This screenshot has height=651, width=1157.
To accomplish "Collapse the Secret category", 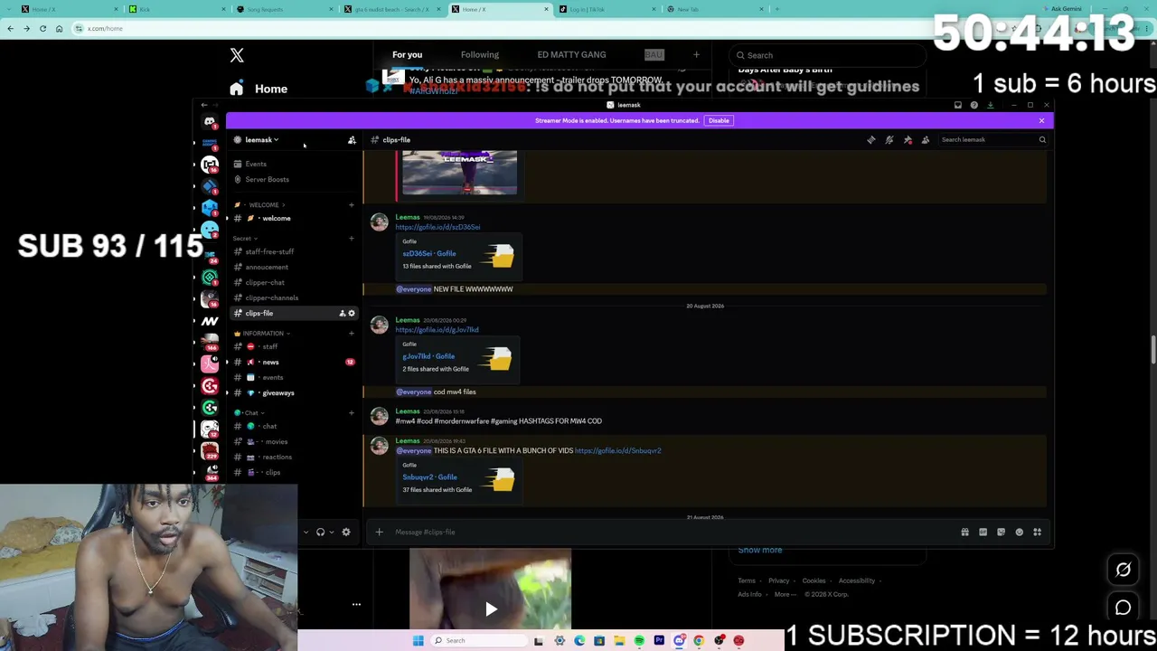I will (x=245, y=239).
